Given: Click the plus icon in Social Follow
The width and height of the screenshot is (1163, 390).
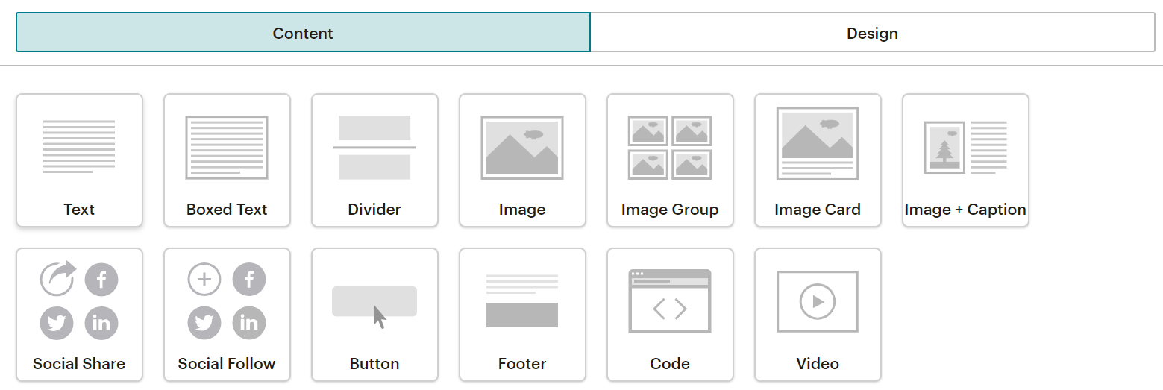Looking at the screenshot, I should tap(204, 280).
